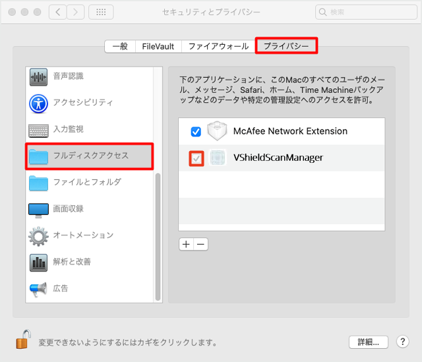The height and width of the screenshot is (362, 422).
Task: Select the 音声認識 label
Action: point(69,76)
